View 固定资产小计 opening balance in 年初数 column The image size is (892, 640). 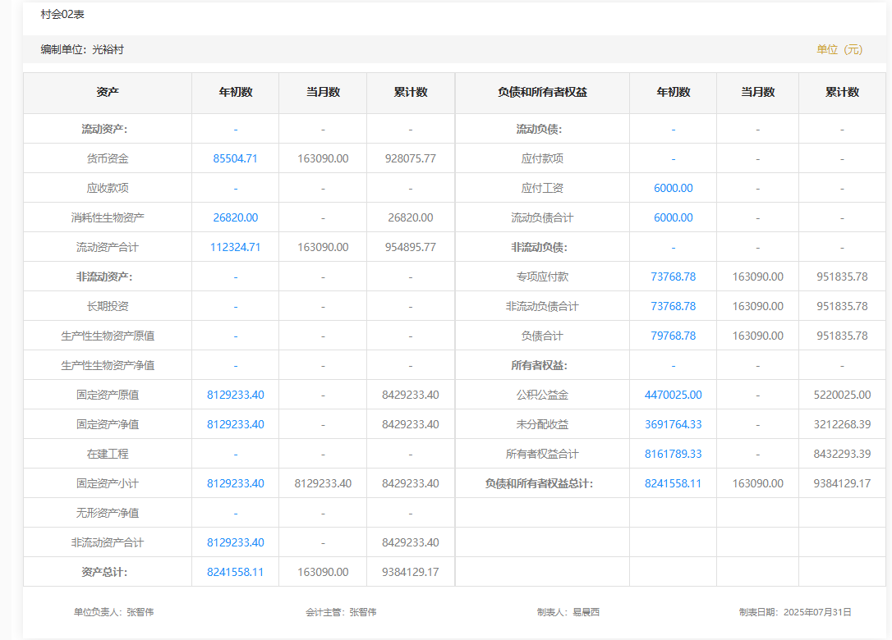235,483
